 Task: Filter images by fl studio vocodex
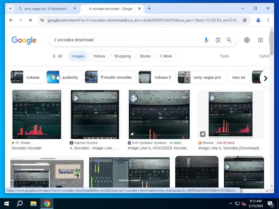[x=111, y=77]
